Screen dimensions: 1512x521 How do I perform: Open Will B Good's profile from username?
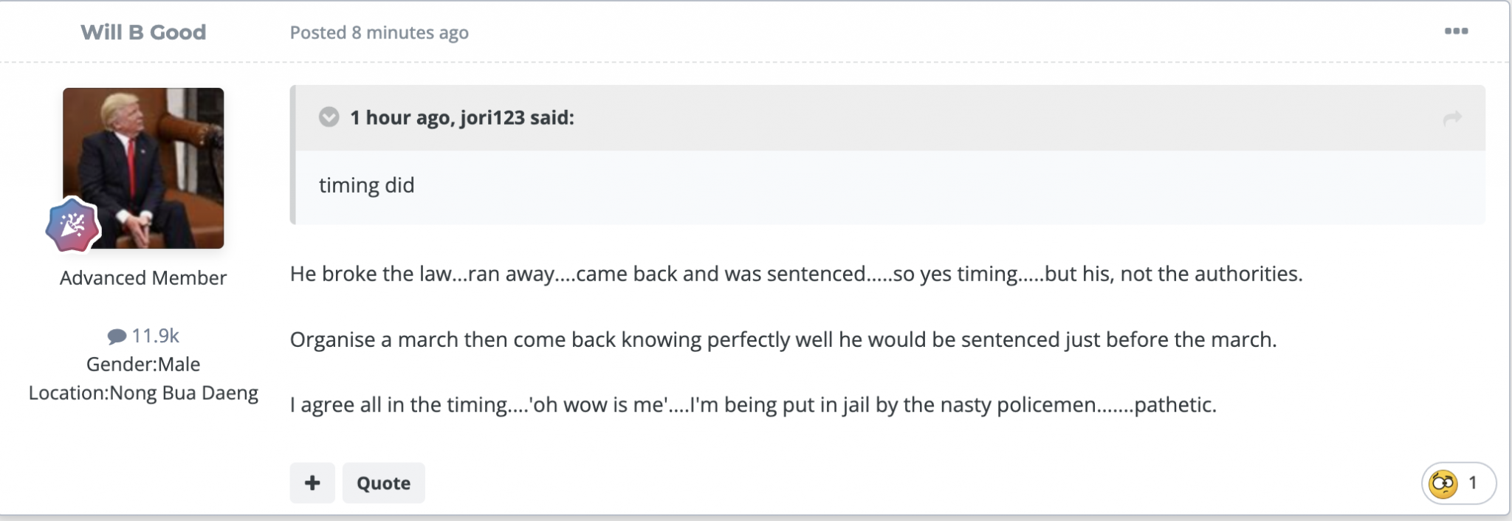click(x=143, y=32)
